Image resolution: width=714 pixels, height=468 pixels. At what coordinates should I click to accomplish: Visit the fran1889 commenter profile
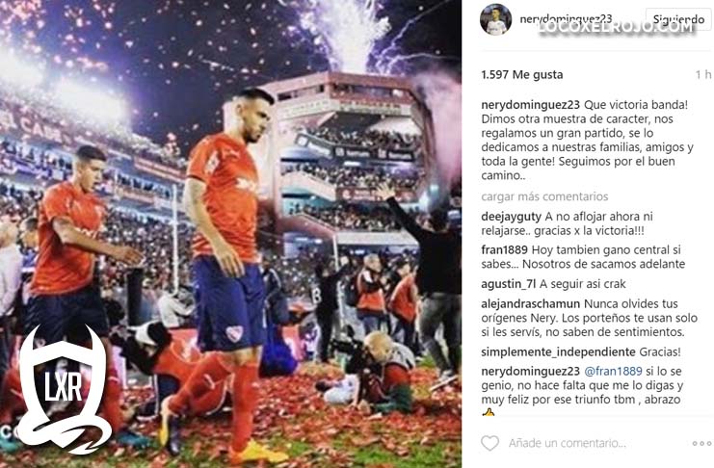[x=504, y=250]
